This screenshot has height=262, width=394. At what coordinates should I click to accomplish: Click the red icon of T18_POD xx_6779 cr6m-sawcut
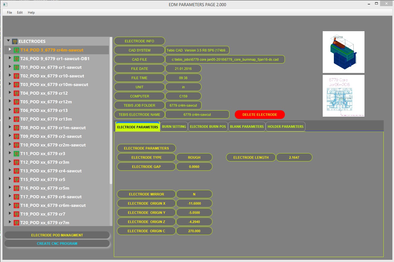click(16, 205)
